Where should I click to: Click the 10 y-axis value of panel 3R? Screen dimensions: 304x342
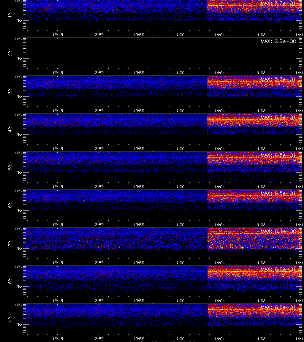coord(20,97)
